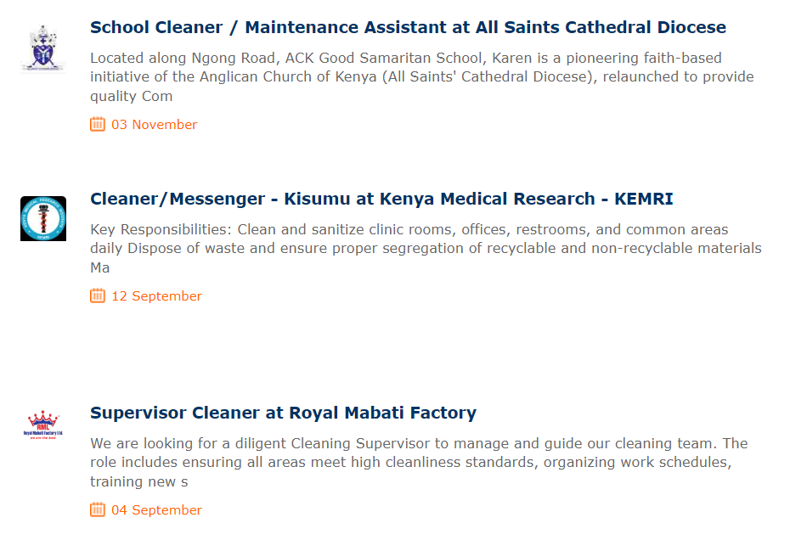
Task: Open the School Cleaner / Maintenance Assistant job
Action: 408,27
